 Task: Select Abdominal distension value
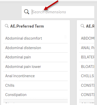pos(35,48)
